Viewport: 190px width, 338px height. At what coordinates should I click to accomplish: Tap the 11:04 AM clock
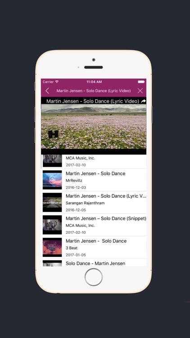94,82
